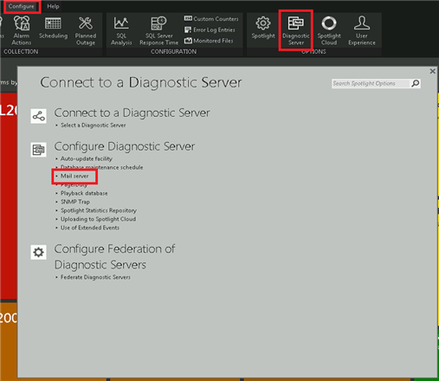Click the Connect to Diagnostic Server share icon
This screenshot has height=381, width=439.
pyautogui.click(x=38, y=116)
